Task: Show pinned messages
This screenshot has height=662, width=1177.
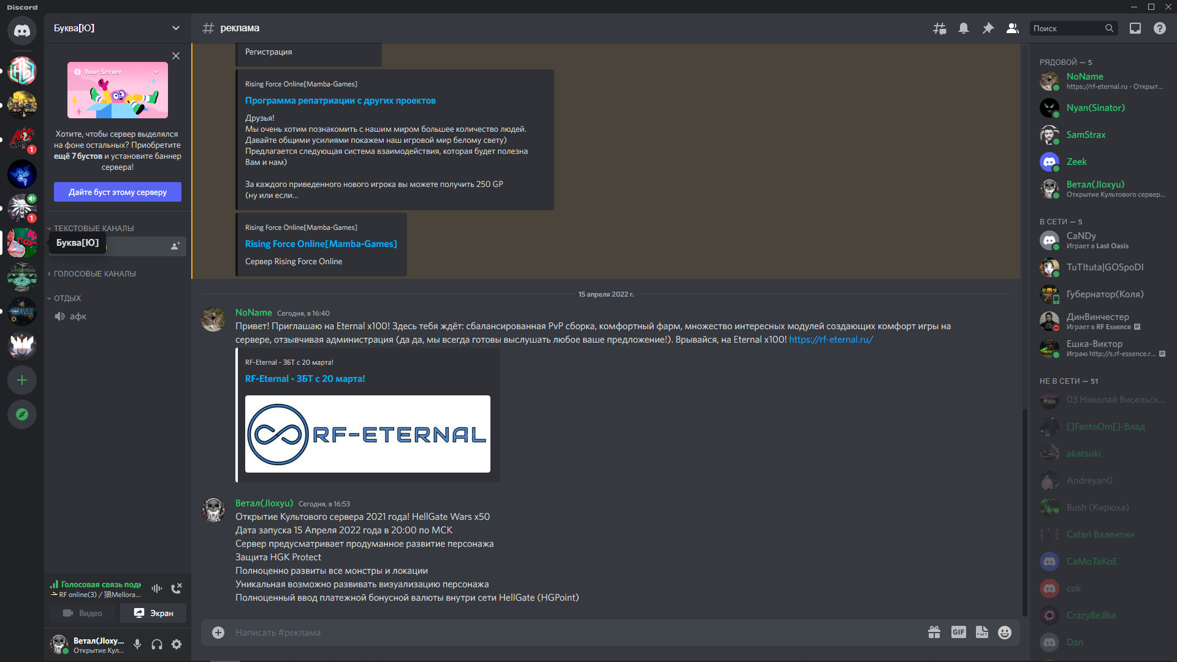Action: [988, 28]
